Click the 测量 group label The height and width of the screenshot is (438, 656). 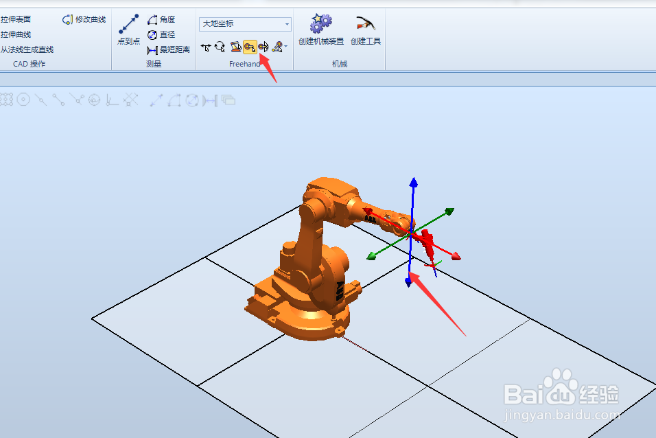pos(154,64)
